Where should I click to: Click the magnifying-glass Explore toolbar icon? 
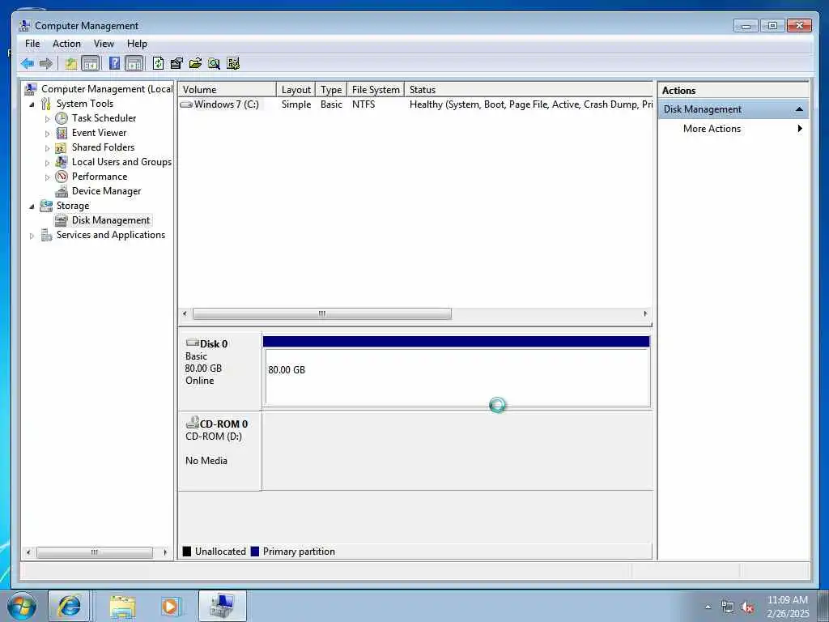point(214,64)
